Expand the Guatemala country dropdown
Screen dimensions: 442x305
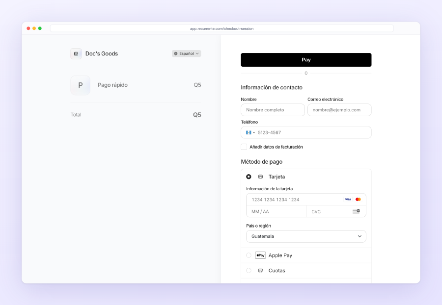[306, 236]
